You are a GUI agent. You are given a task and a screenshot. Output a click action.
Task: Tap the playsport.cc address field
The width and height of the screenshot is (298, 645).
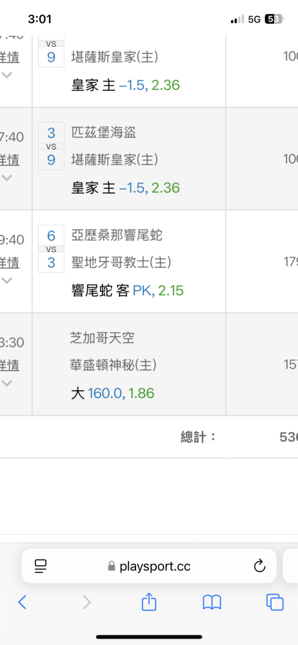149,566
